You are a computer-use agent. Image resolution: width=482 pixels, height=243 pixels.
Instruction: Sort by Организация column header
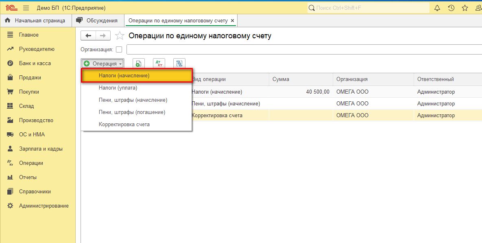coord(373,79)
